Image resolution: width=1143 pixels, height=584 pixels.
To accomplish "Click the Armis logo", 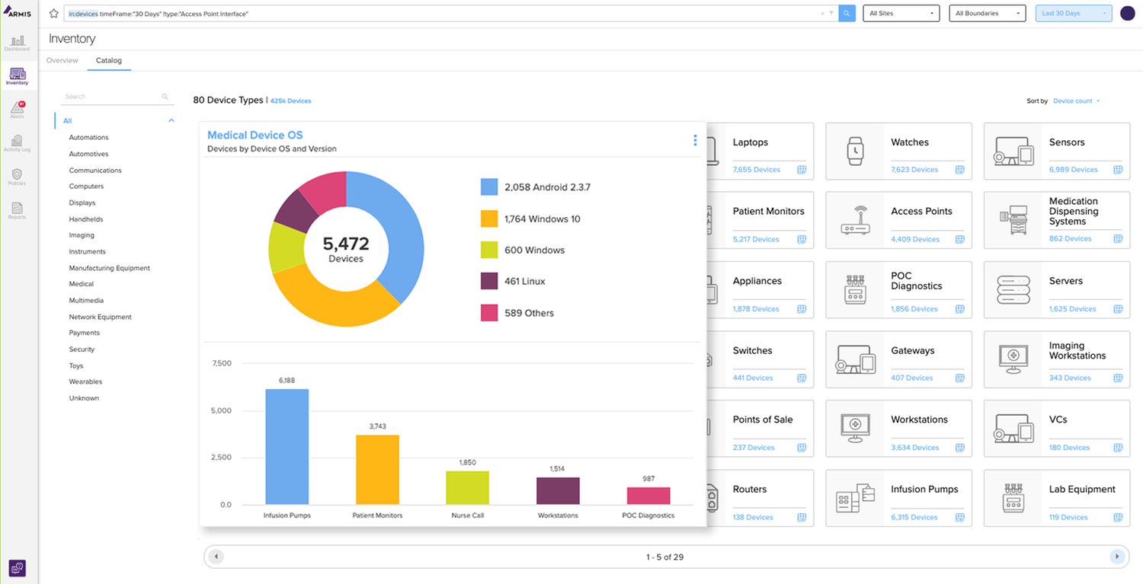I will coord(17,12).
